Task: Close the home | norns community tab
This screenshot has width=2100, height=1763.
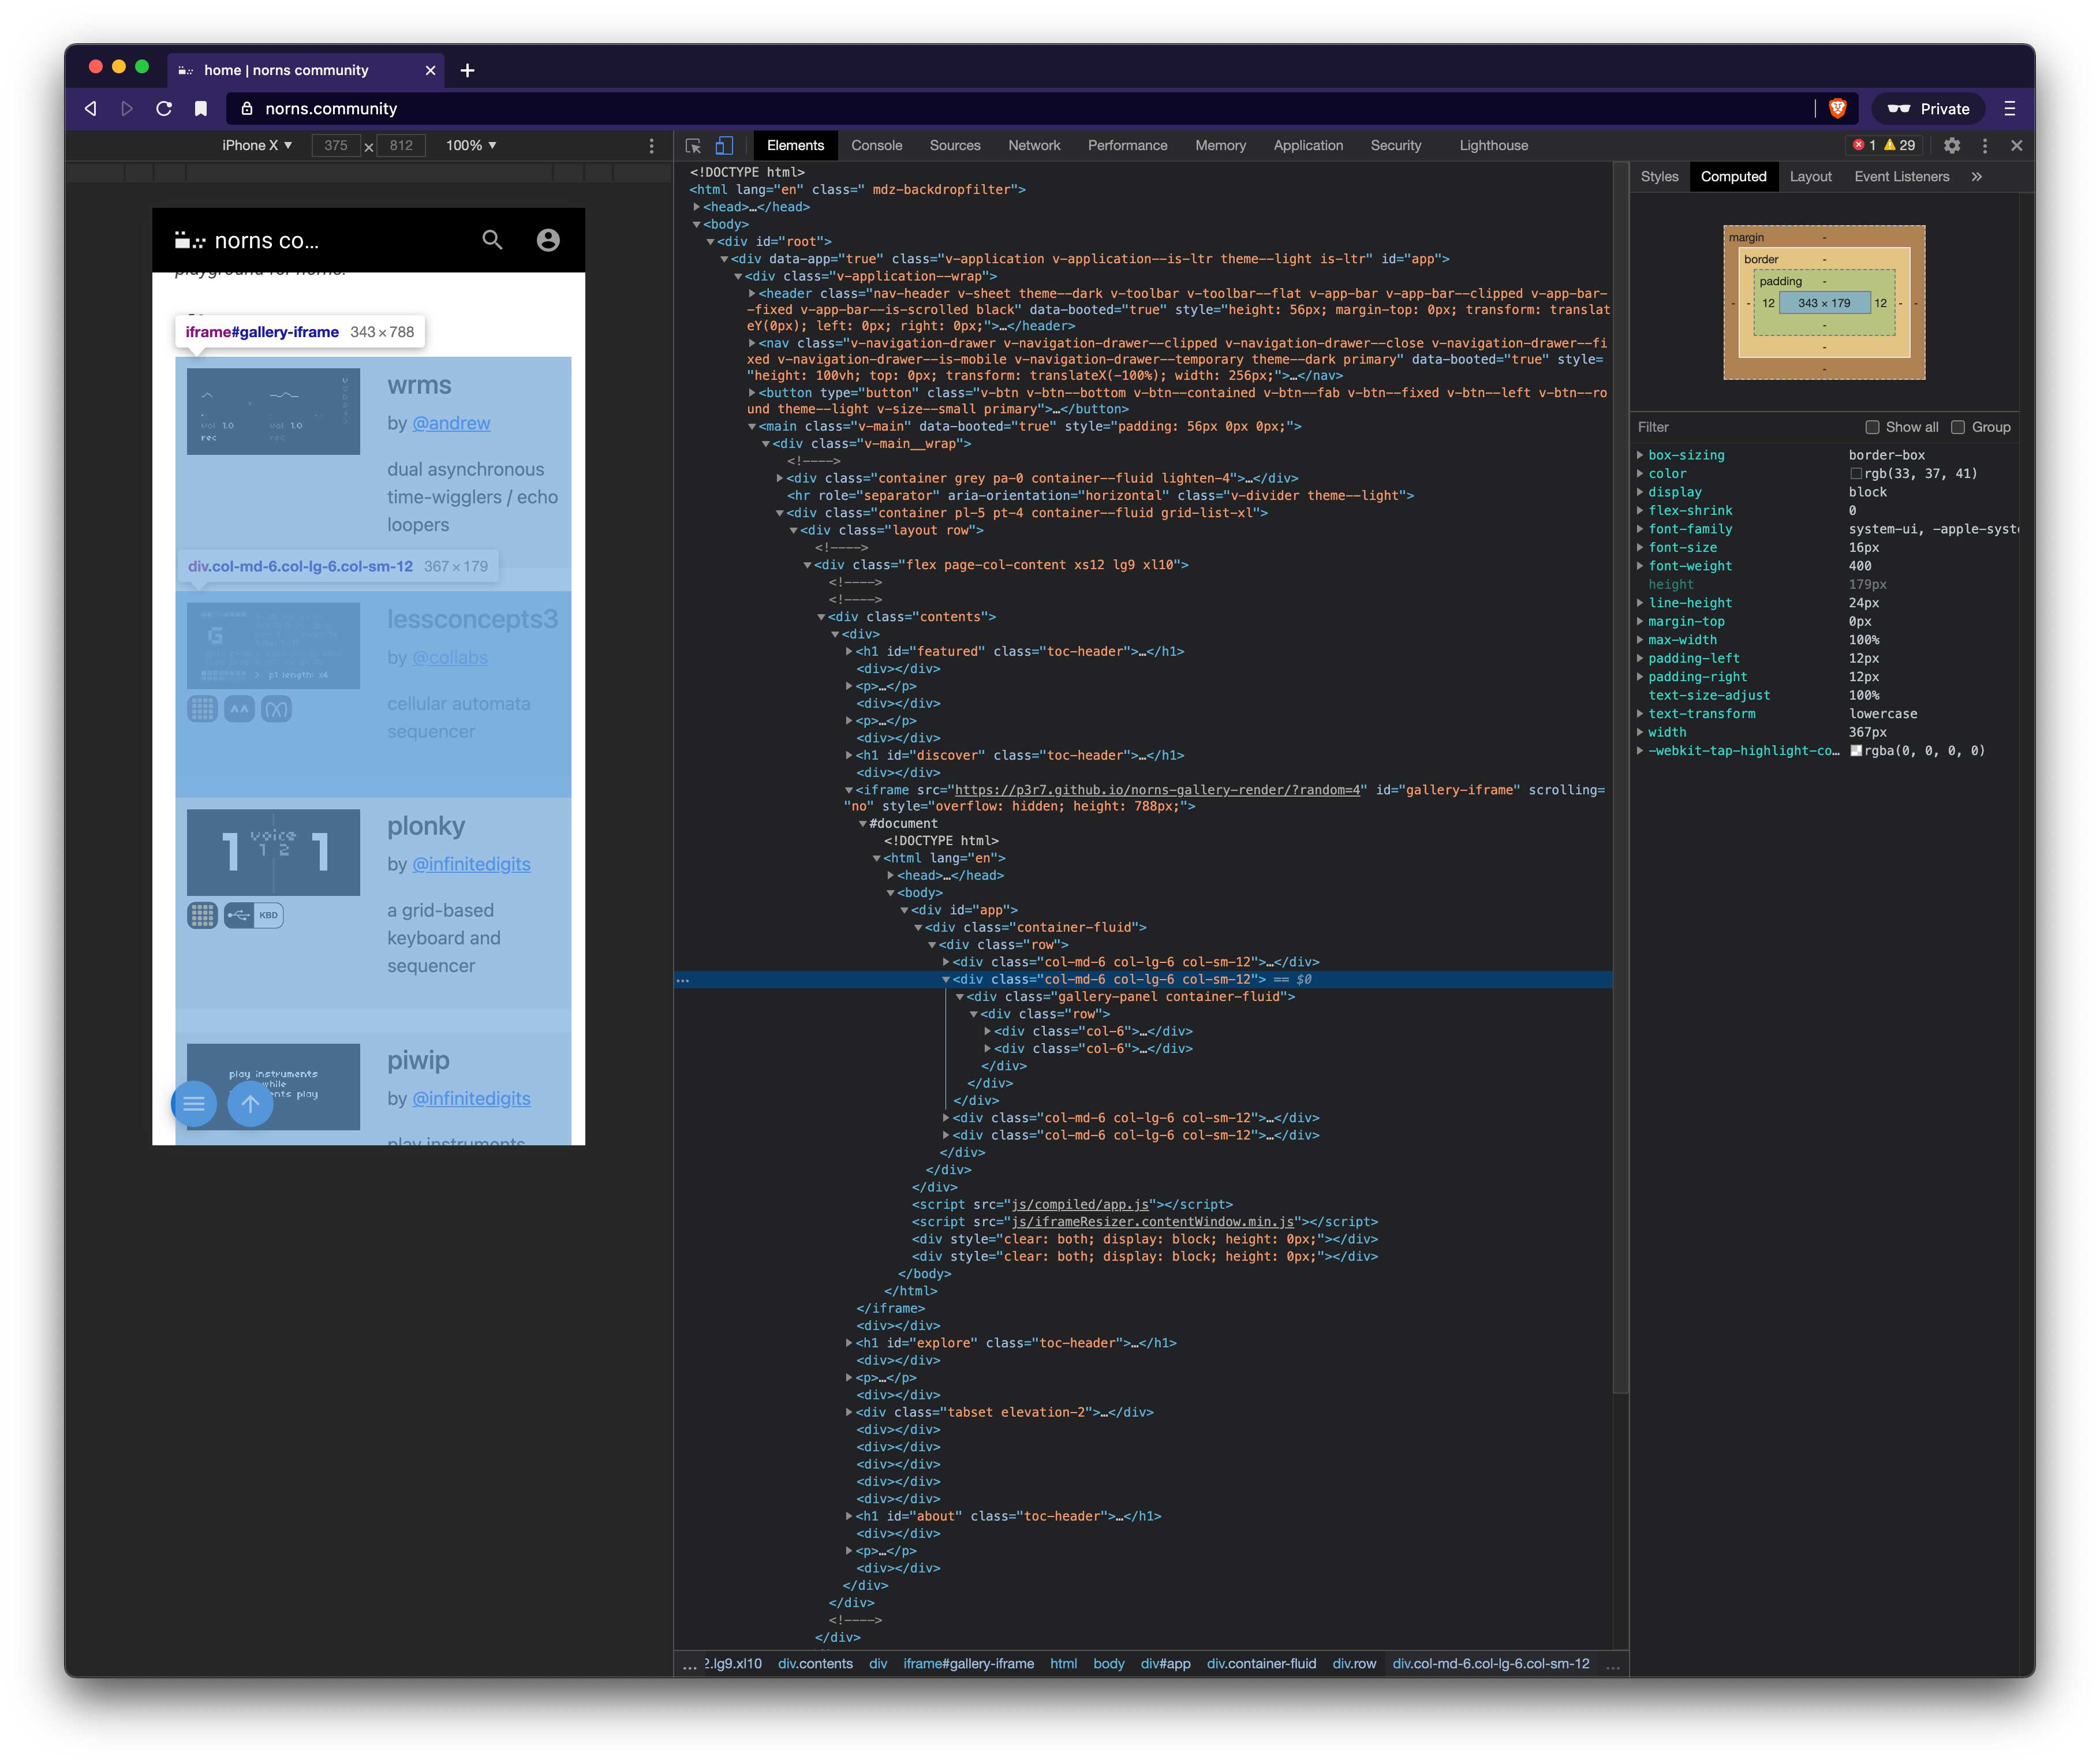Action: 430,70
